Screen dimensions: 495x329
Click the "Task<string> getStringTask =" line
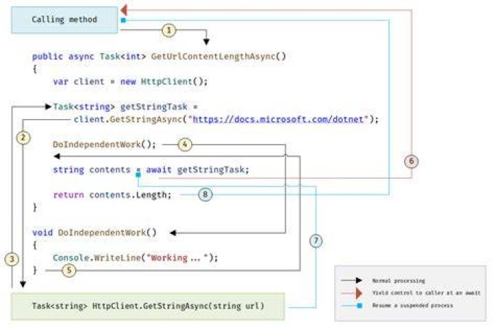coord(125,107)
